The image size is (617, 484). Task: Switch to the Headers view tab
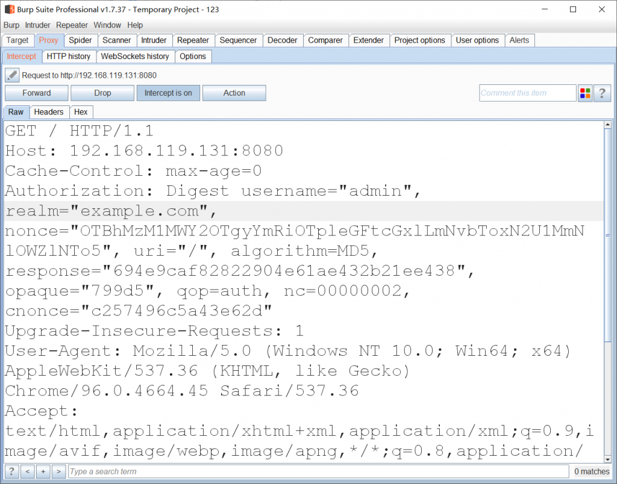coord(49,112)
